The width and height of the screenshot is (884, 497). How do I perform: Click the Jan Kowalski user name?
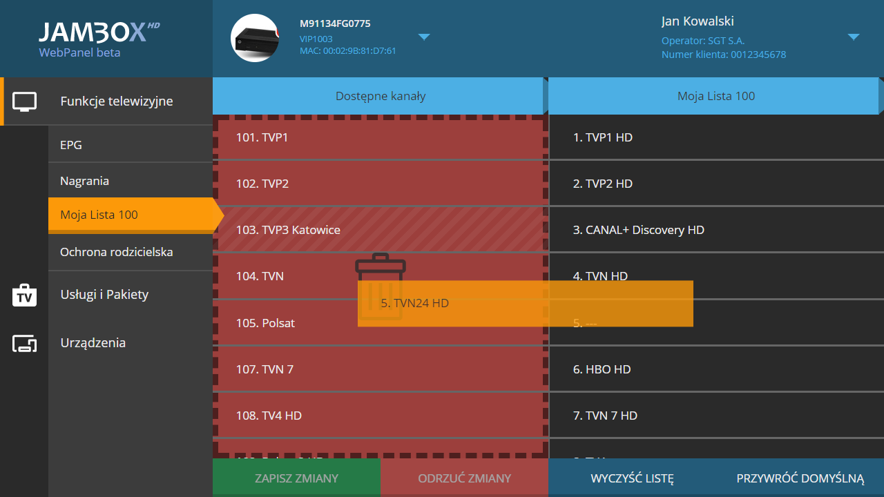[x=698, y=21]
